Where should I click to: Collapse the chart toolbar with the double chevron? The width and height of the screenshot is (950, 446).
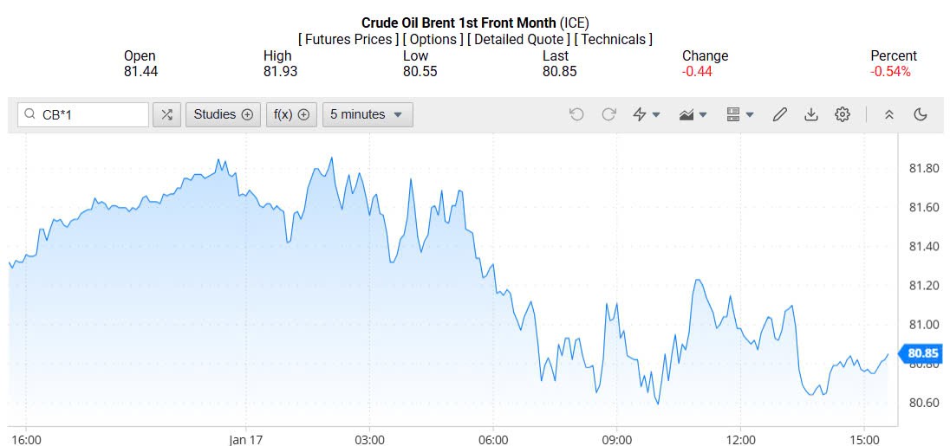[x=888, y=114]
